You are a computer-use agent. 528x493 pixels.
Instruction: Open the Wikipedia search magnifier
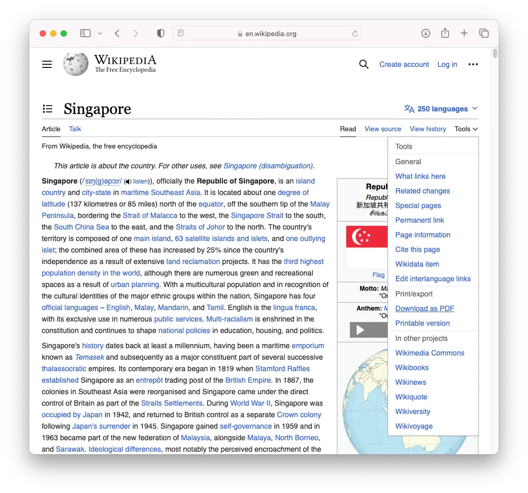(x=363, y=64)
